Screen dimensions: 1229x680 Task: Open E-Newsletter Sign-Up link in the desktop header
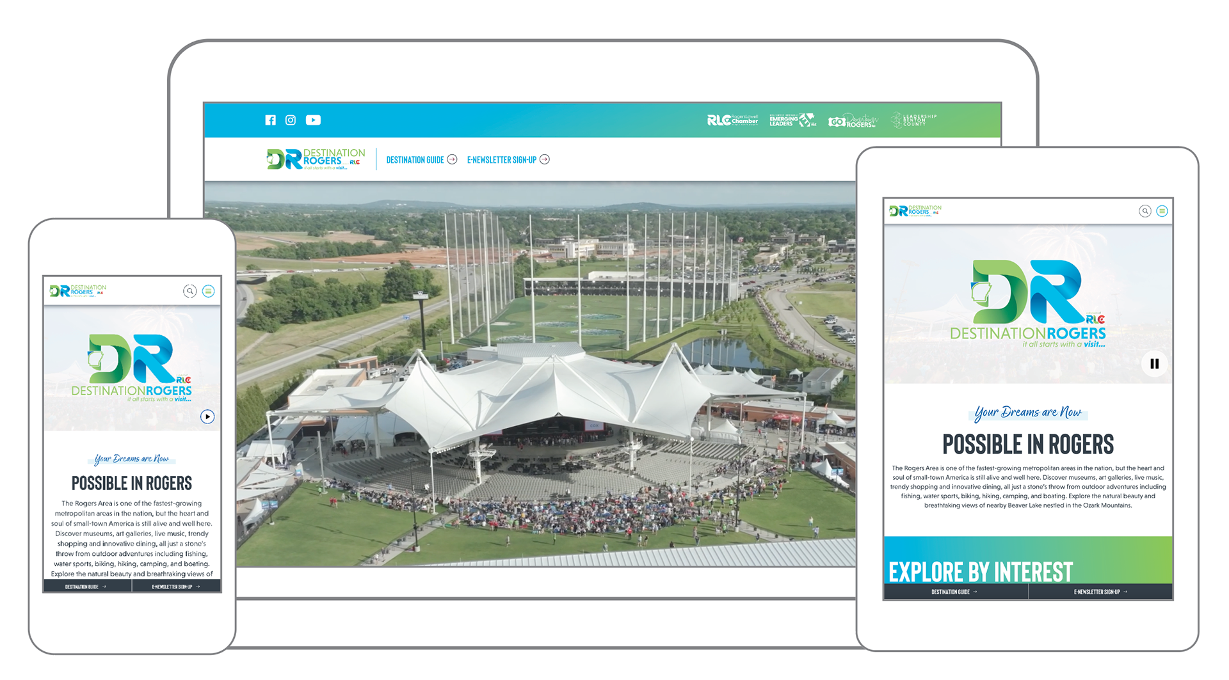pos(502,160)
